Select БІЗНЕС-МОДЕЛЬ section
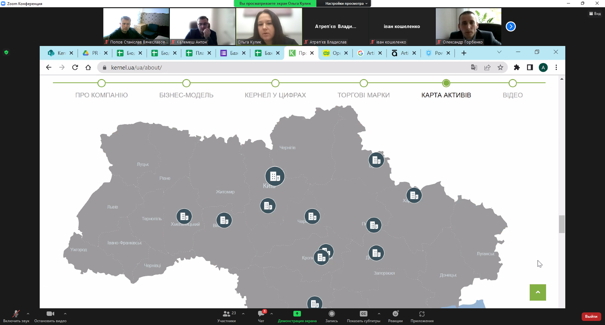The height and width of the screenshot is (325, 605). point(186,95)
